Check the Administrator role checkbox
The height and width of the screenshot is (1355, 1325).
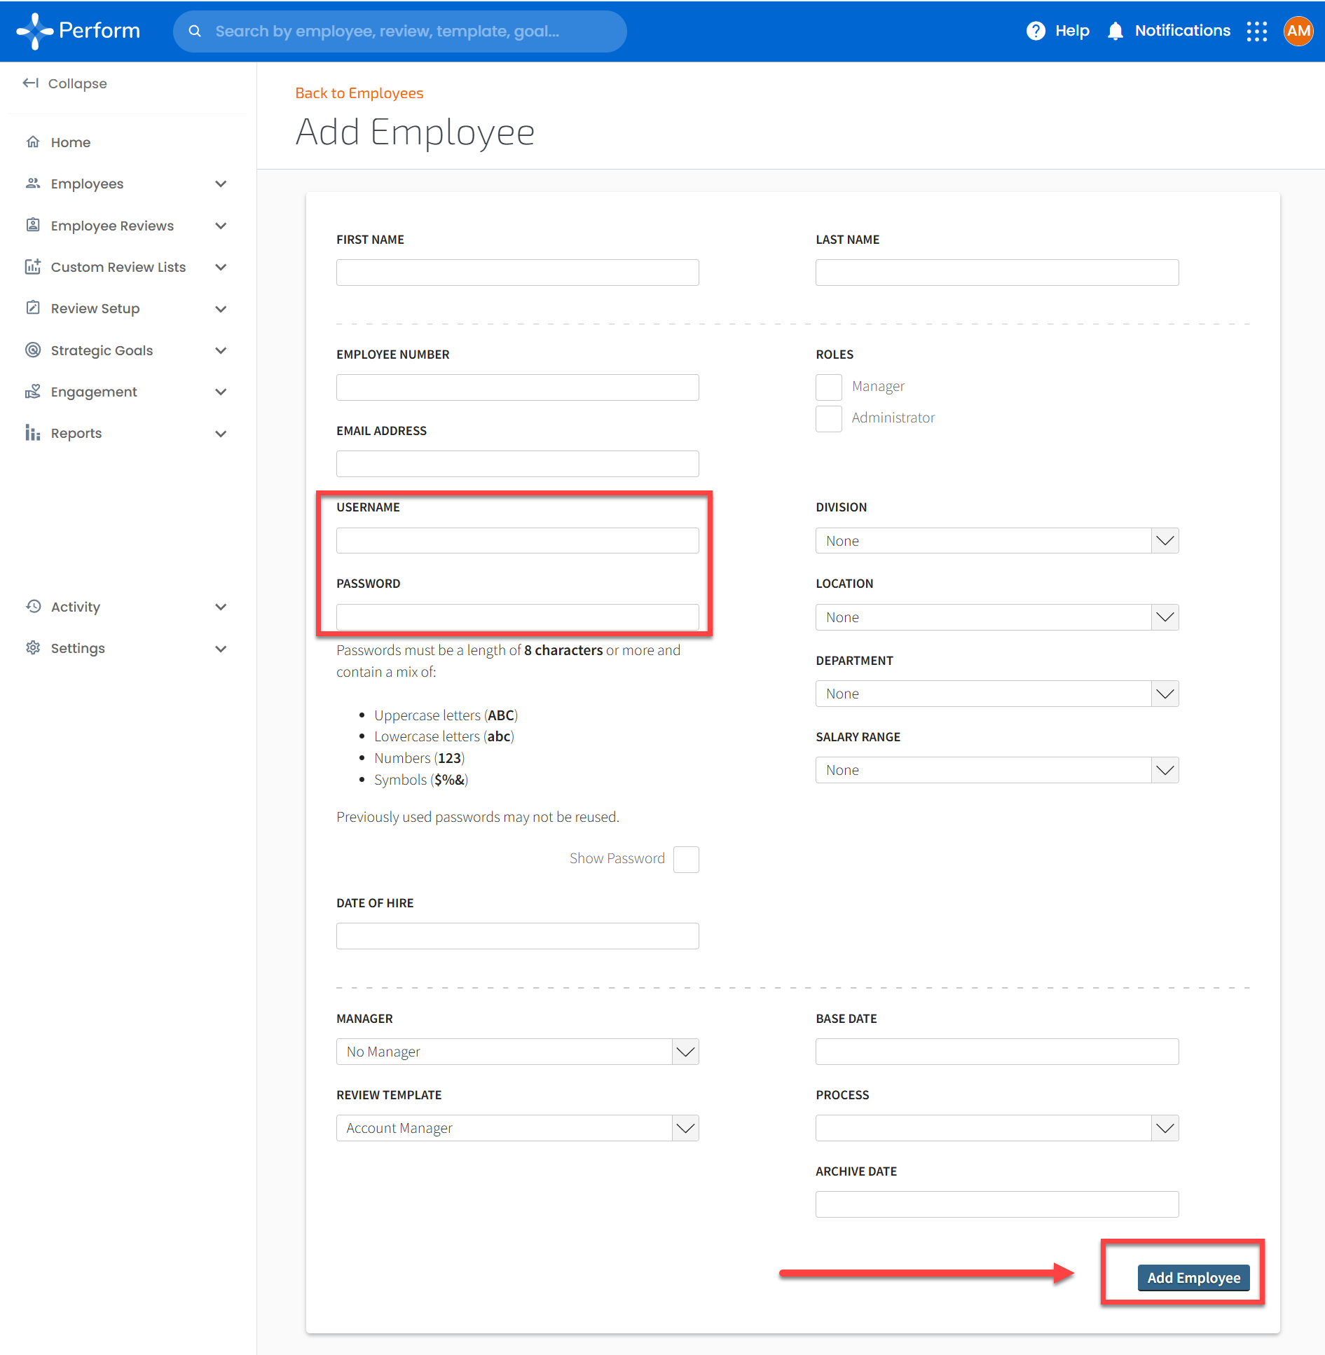pos(828,418)
